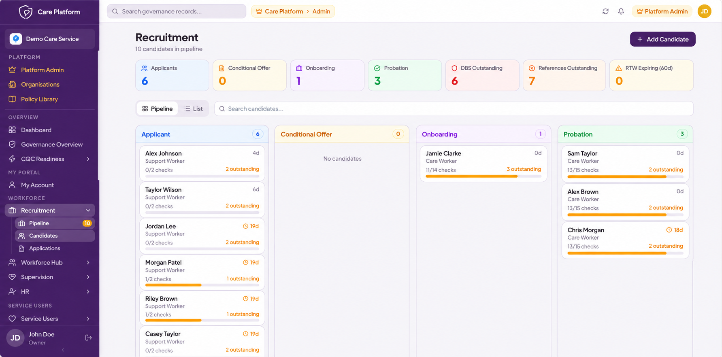
Task: Open Jamie Clarke candidate card
Action: 483,164
